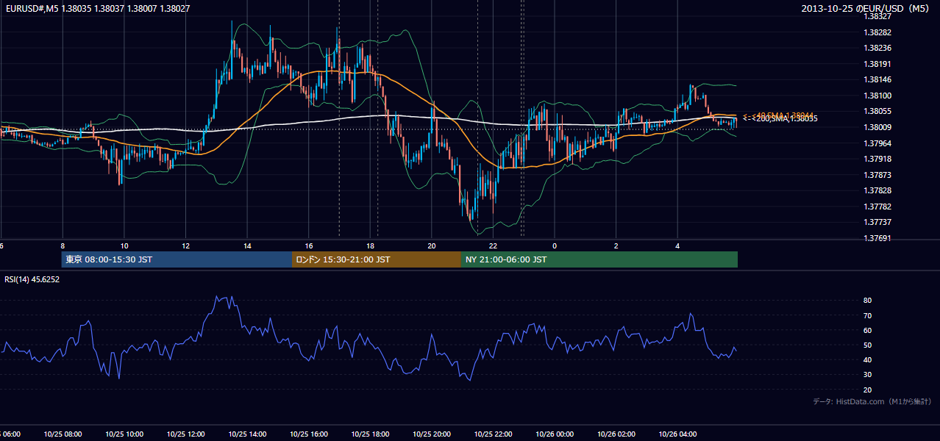Click price axis label 1.37828
The image size is (940, 441).
coord(877,190)
